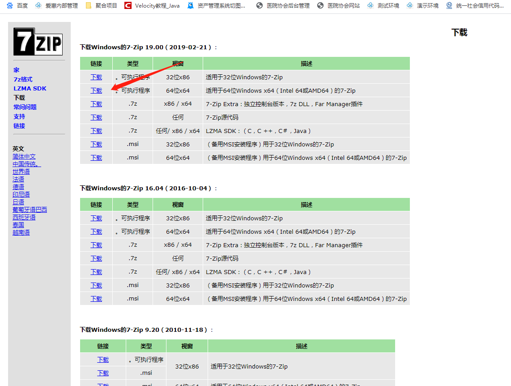Download 7-Zip 16.04 source code .7z
The image size is (511, 386).
click(x=96, y=258)
